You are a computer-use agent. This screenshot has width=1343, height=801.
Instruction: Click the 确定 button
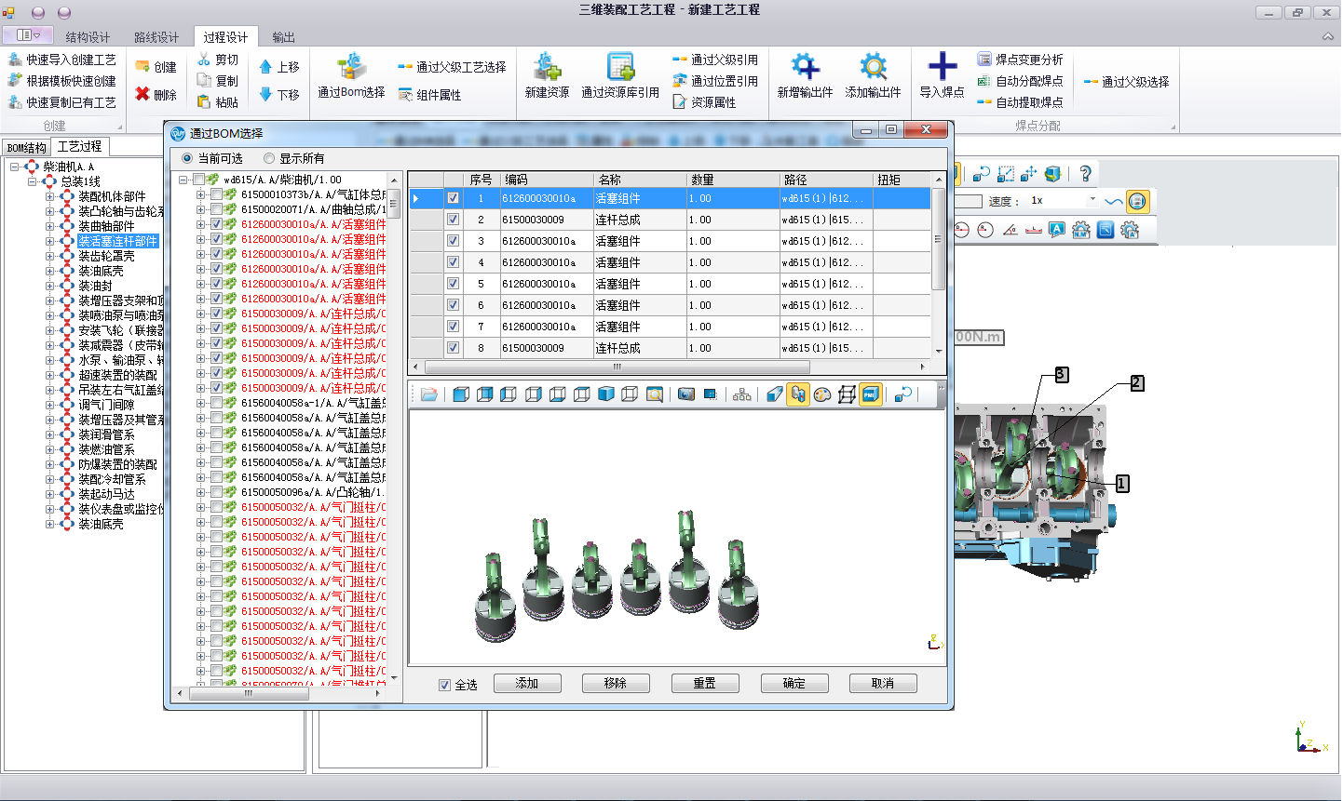(794, 684)
